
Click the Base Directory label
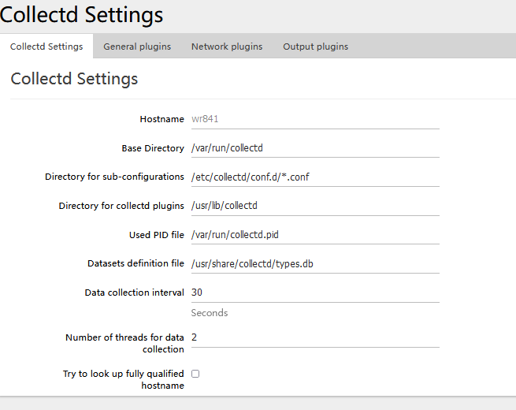[153, 148]
